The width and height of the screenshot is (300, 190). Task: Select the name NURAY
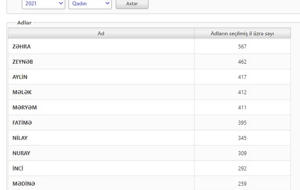point(21,153)
